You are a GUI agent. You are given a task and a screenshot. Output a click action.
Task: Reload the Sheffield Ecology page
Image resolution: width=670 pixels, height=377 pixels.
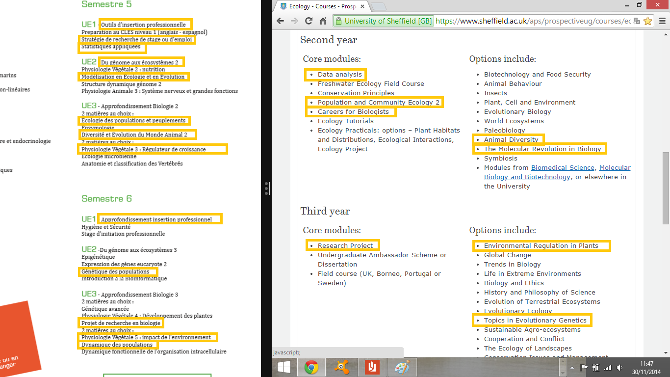pos(309,21)
